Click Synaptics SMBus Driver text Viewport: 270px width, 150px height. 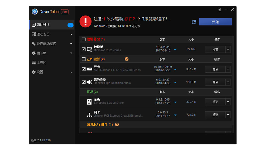tap(109, 103)
